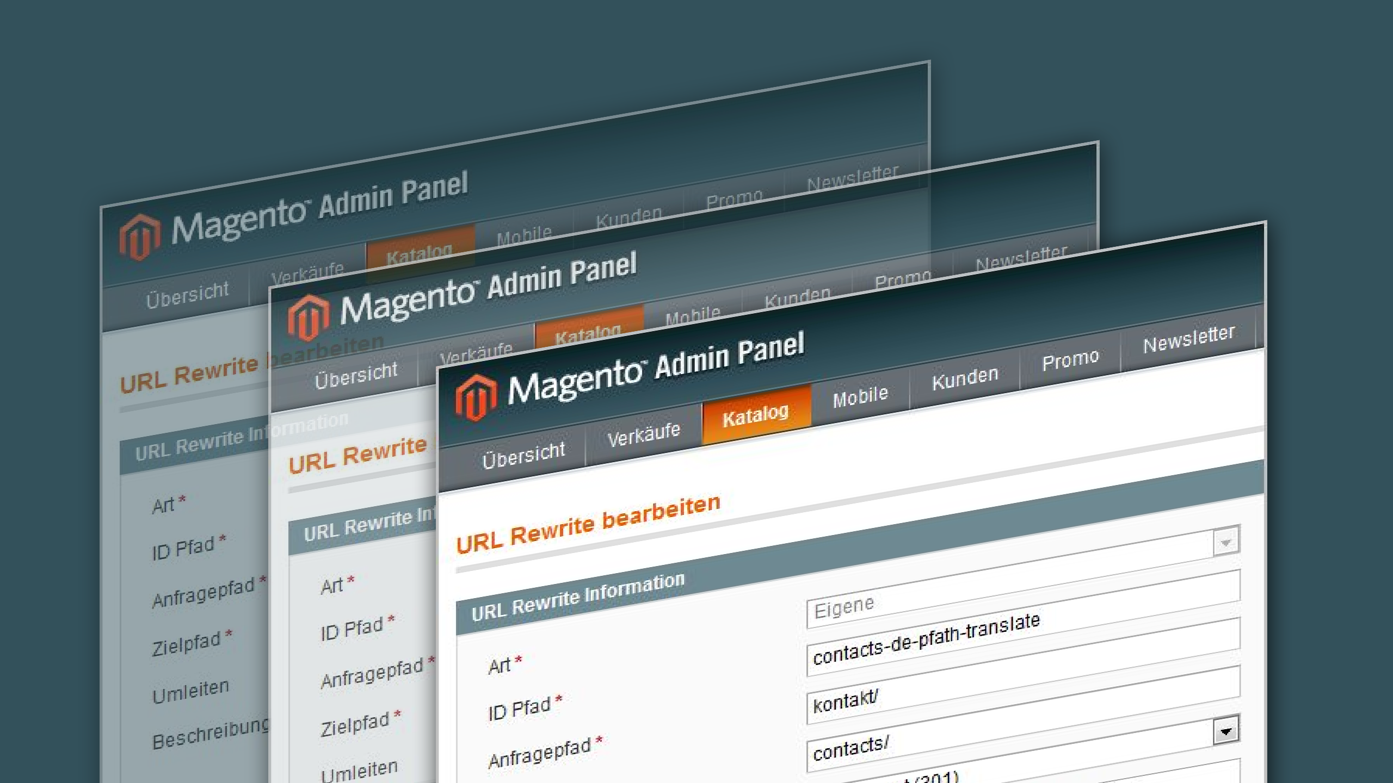This screenshot has height=783, width=1393.
Task: Open the Newsletter menu in the front window
Action: (x=1189, y=339)
